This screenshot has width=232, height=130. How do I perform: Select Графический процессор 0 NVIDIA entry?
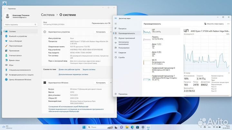pyautogui.click(x=161, y=70)
